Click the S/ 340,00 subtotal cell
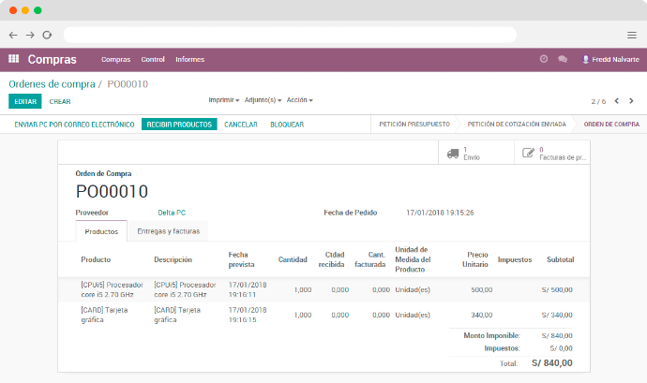Image resolution: width=647 pixels, height=383 pixels. pos(557,315)
